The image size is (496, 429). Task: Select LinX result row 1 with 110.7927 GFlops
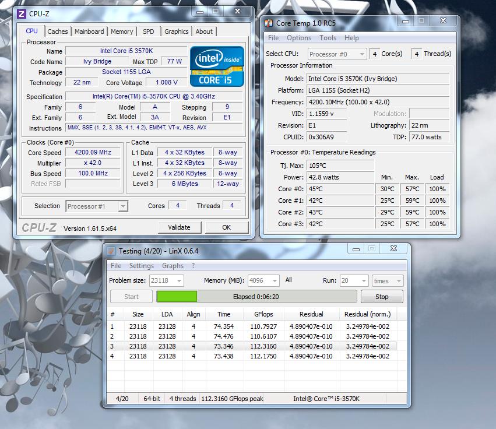tap(252, 326)
